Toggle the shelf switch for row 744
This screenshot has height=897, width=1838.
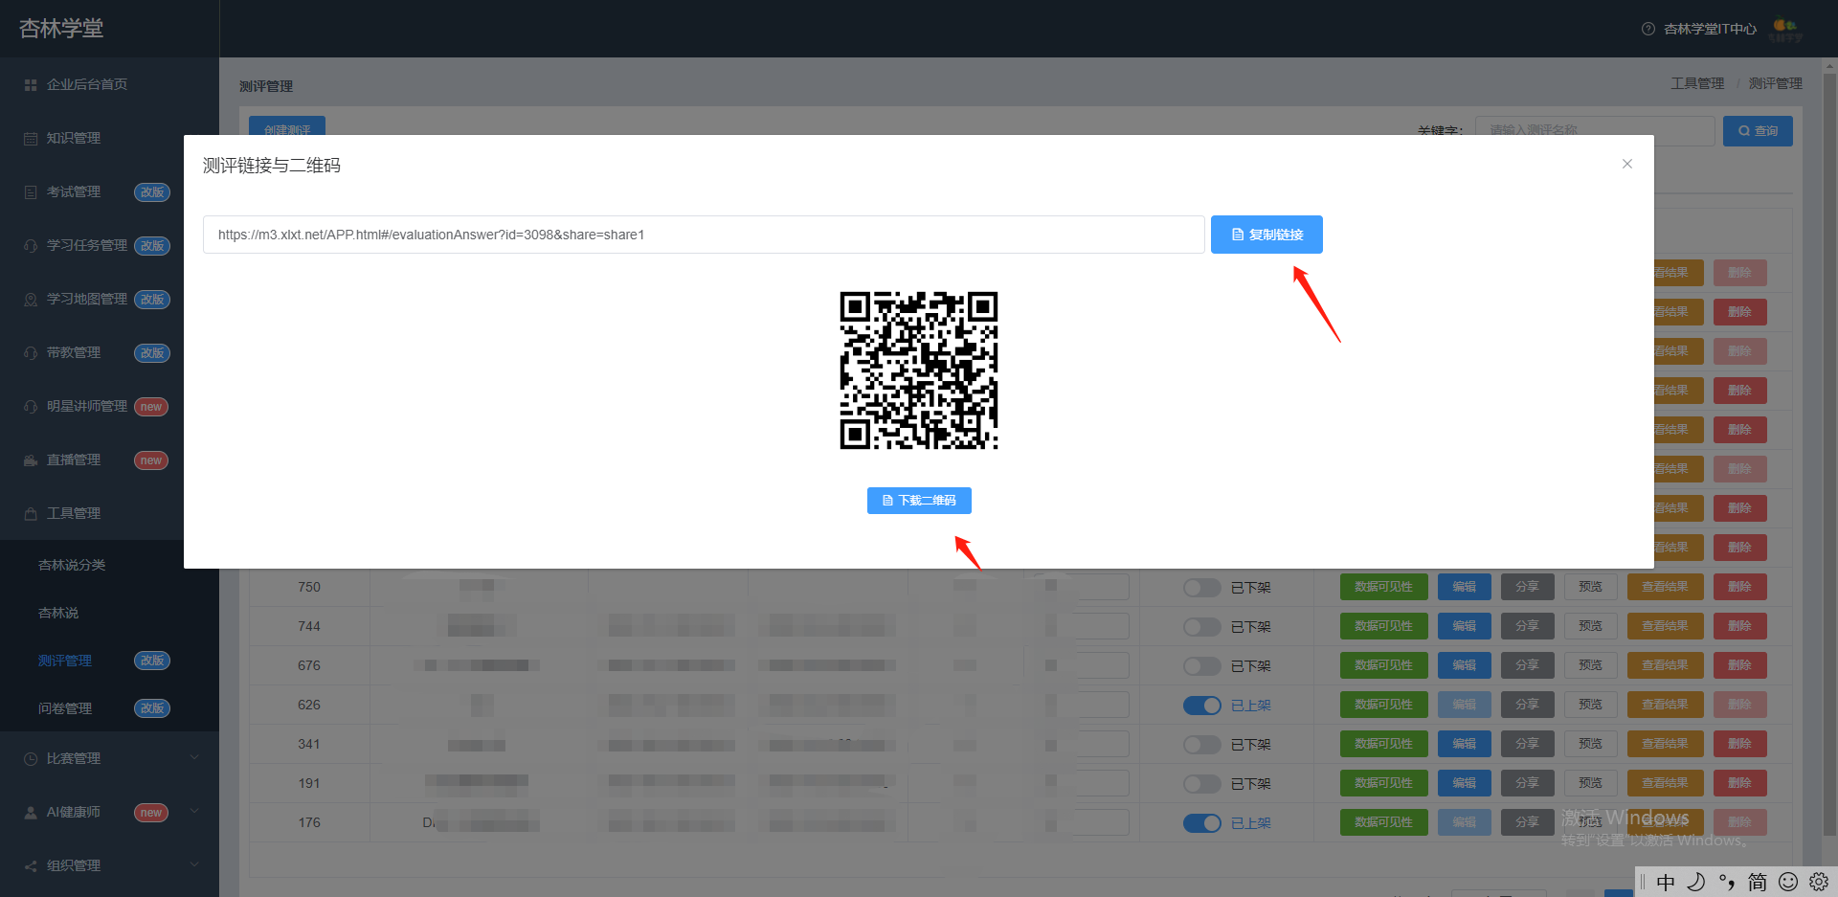pos(1202,627)
